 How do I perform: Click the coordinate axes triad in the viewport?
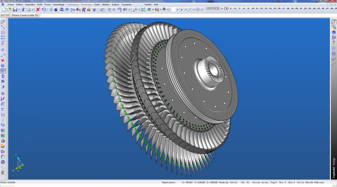coord(18,163)
